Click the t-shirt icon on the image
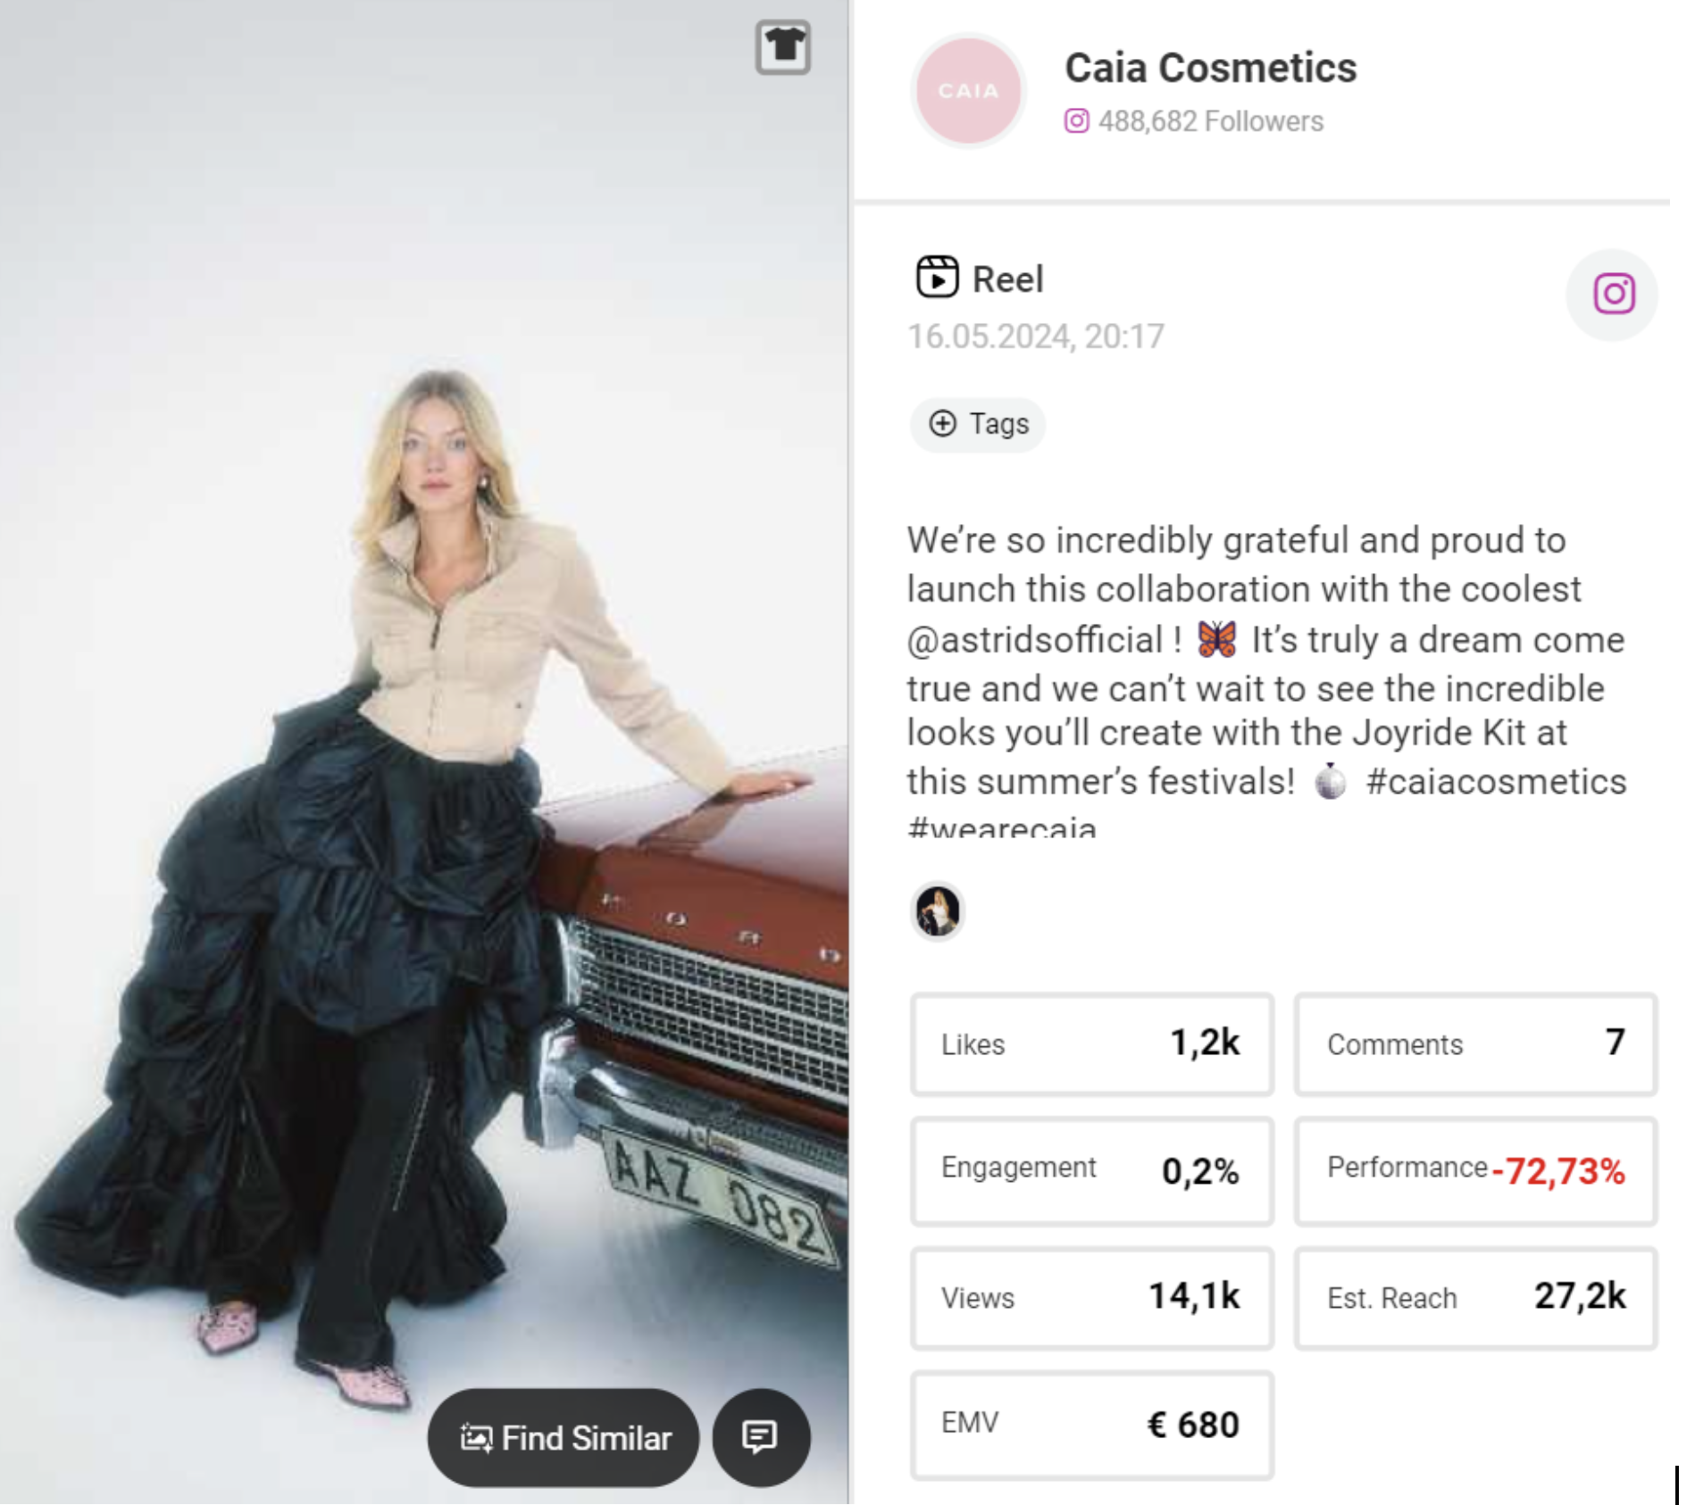The width and height of the screenshot is (1695, 1505). [x=782, y=46]
